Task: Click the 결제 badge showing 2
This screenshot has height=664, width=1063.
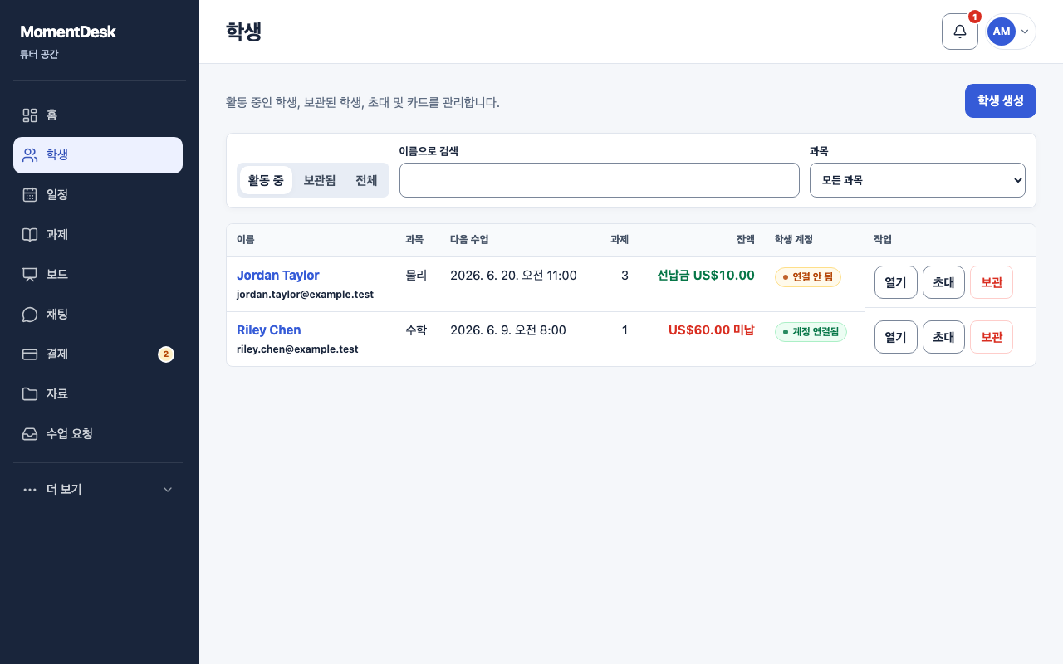Action: (166, 354)
